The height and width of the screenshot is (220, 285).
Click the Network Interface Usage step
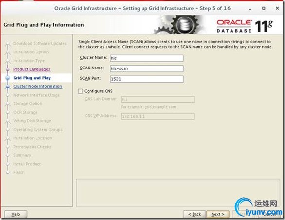coord(36,95)
